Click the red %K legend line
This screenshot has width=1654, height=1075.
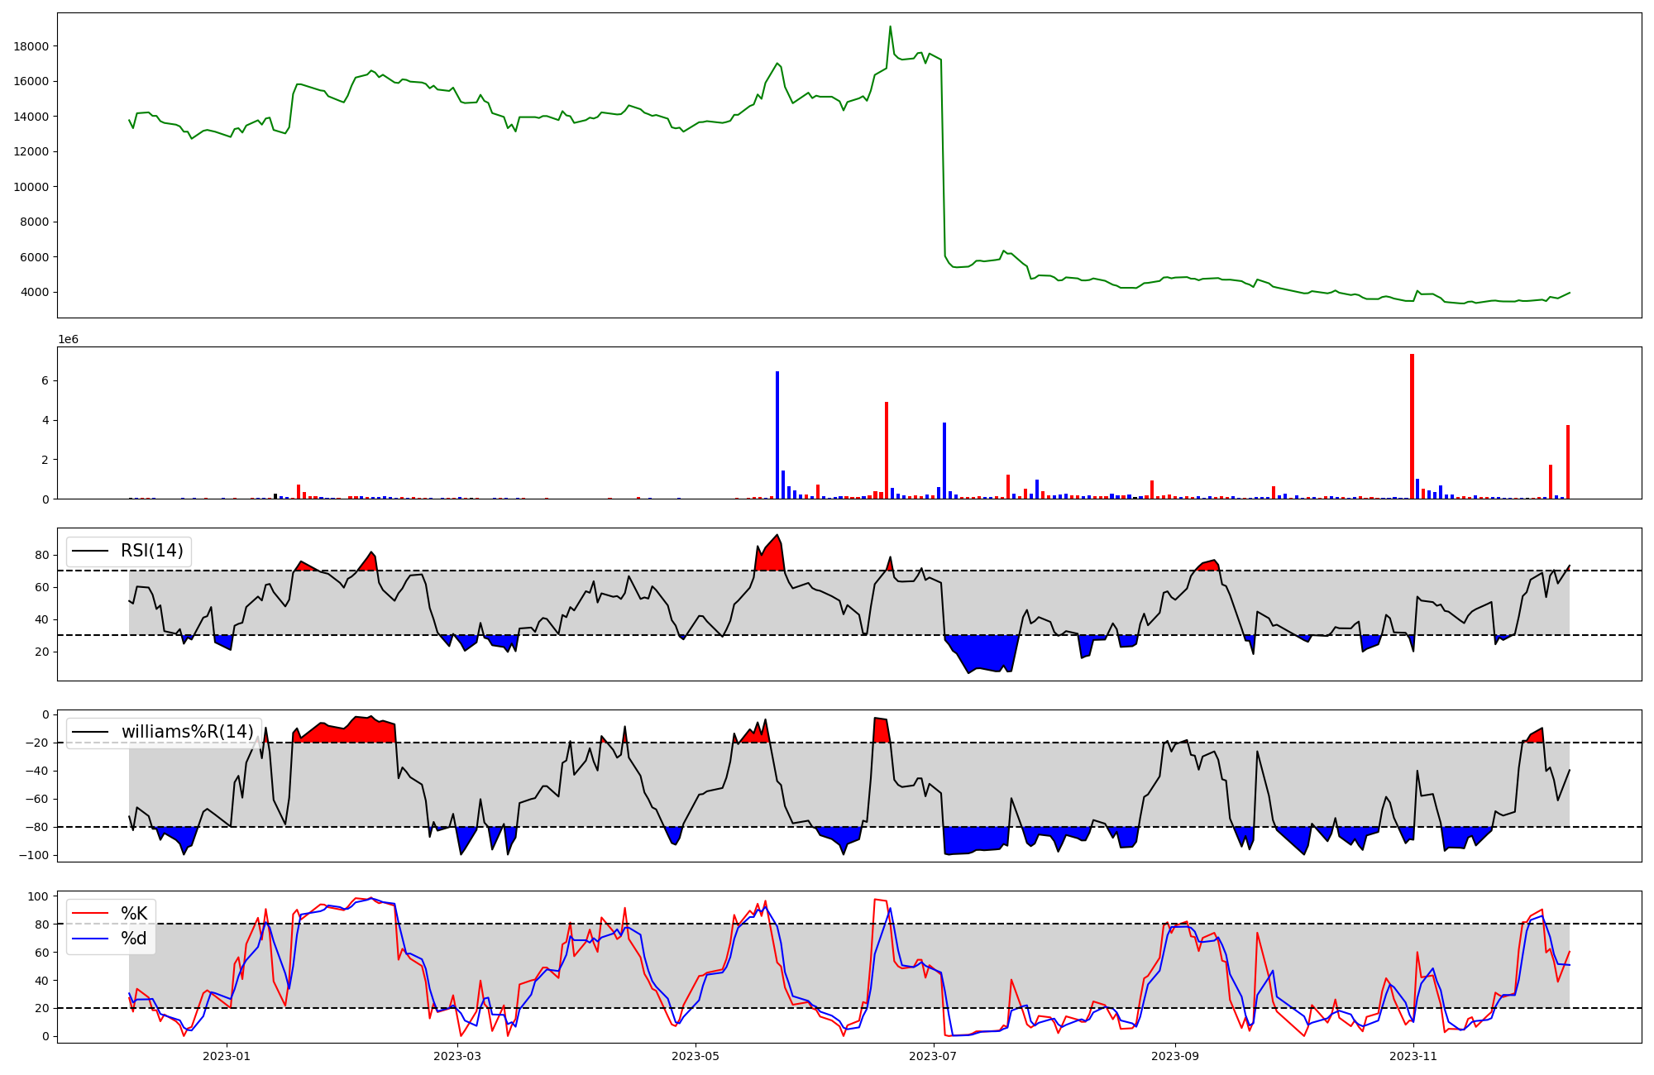click(90, 914)
